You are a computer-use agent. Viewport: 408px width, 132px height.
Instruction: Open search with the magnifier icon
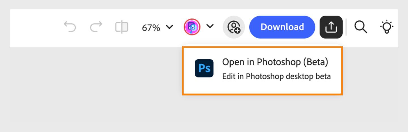[361, 27]
